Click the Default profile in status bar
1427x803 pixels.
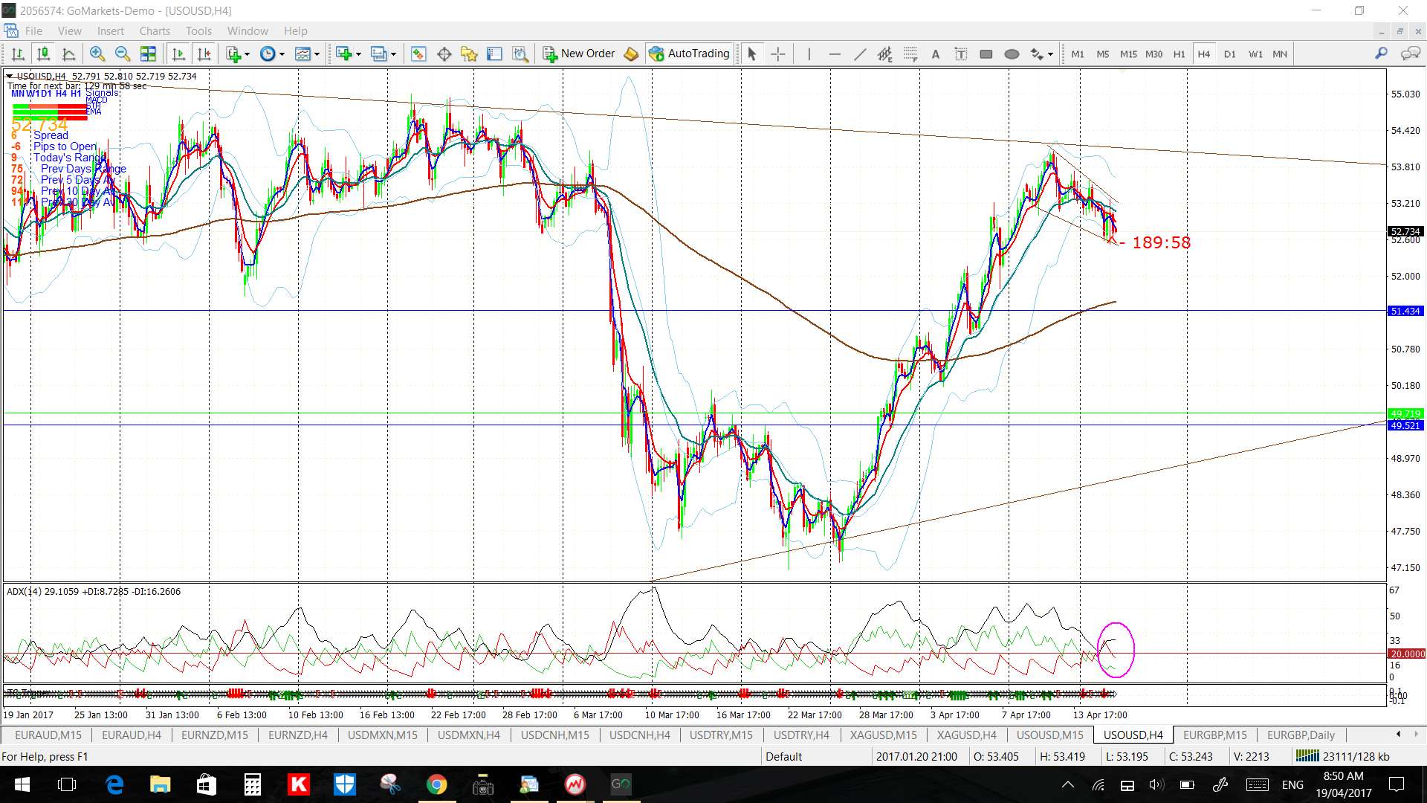[783, 756]
